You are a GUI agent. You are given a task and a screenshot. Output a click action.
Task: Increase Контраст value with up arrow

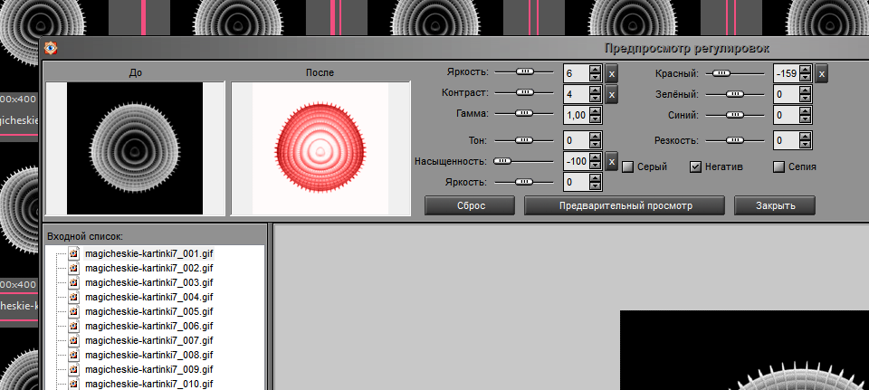pyautogui.click(x=595, y=90)
